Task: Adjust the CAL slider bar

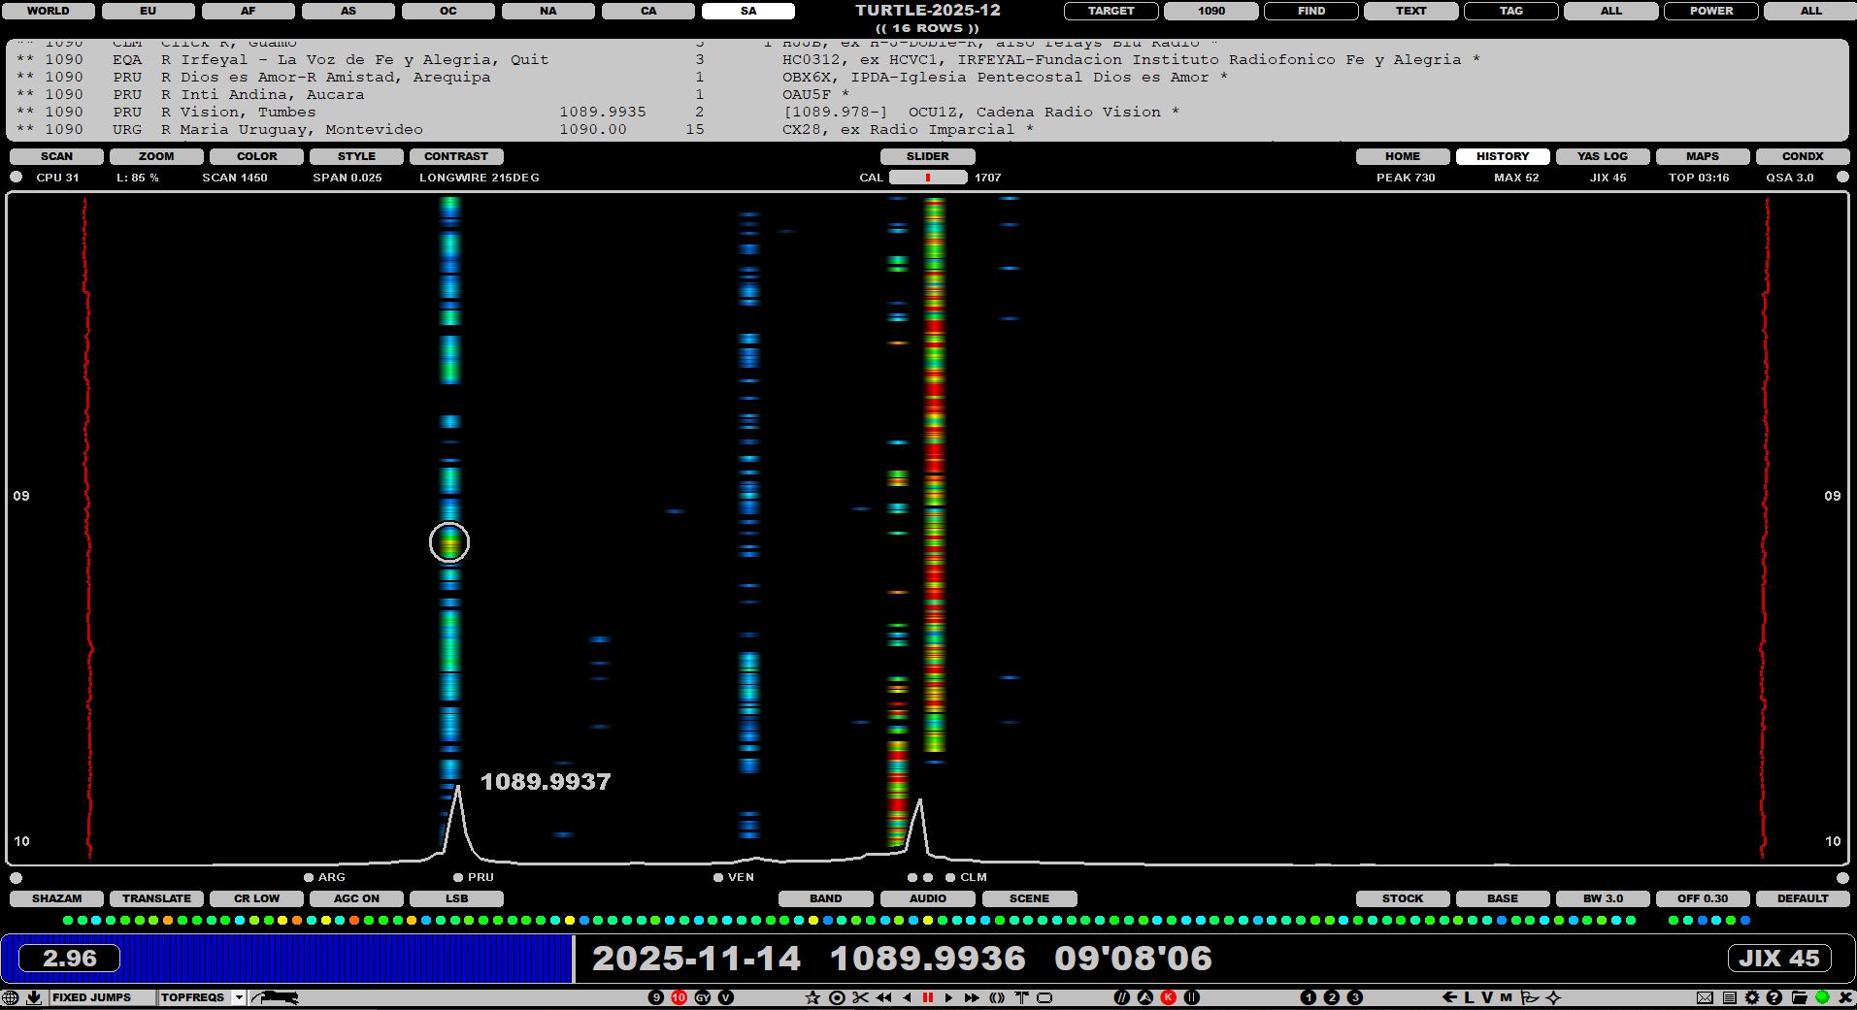Action: pyautogui.click(x=928, y=178)
